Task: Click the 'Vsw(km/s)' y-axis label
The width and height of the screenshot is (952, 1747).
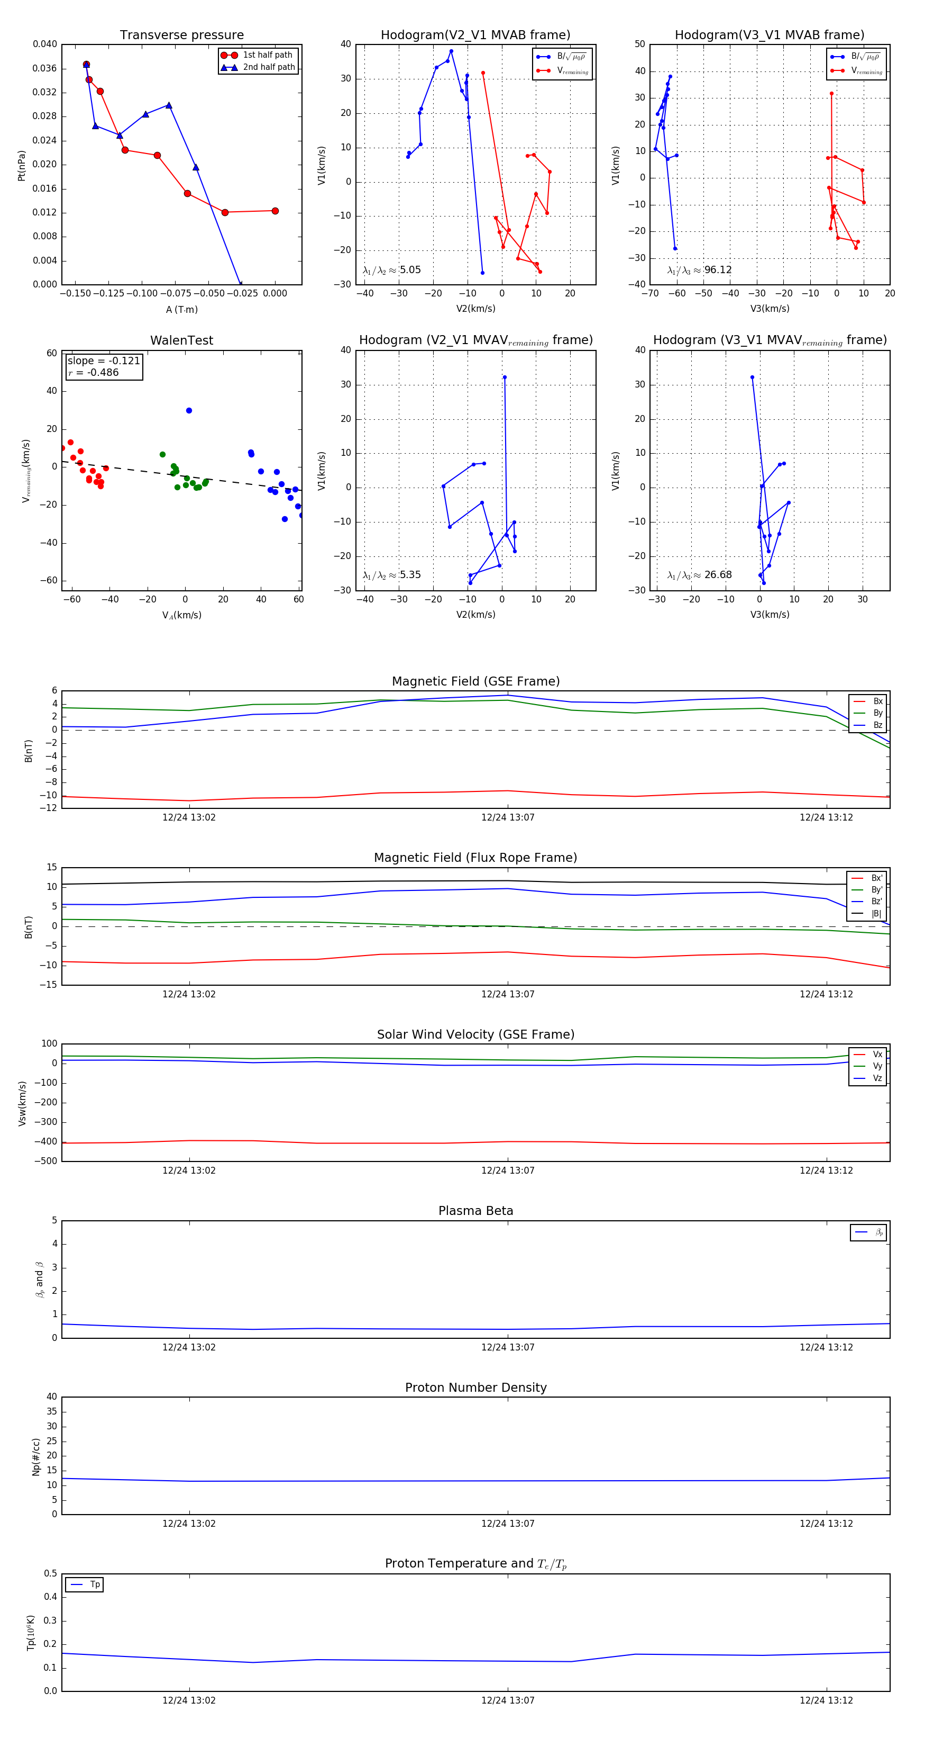Action: 22,1103
